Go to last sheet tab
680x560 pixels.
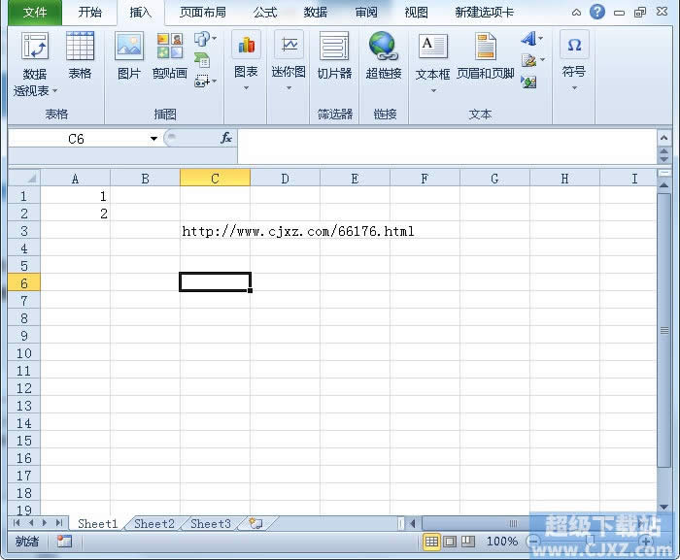[x=59, y=523]
